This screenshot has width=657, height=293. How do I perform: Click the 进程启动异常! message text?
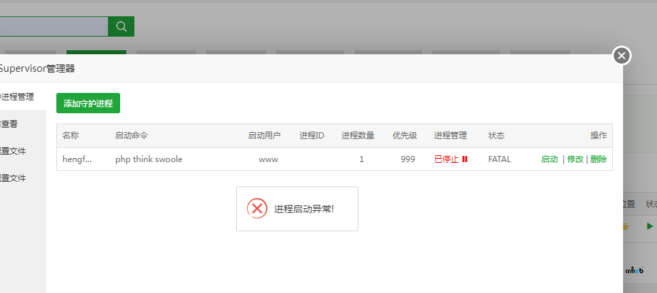coord(304,209)
